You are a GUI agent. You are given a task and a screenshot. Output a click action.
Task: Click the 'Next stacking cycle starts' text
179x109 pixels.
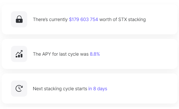coord(60,89)
